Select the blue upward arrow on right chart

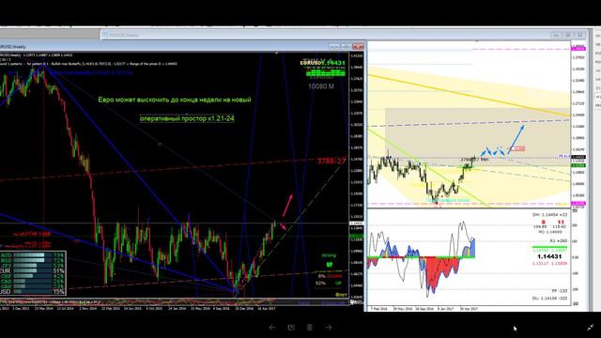coord(516,139)
